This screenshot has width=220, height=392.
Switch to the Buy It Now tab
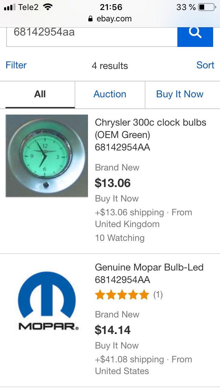[180, 94]
